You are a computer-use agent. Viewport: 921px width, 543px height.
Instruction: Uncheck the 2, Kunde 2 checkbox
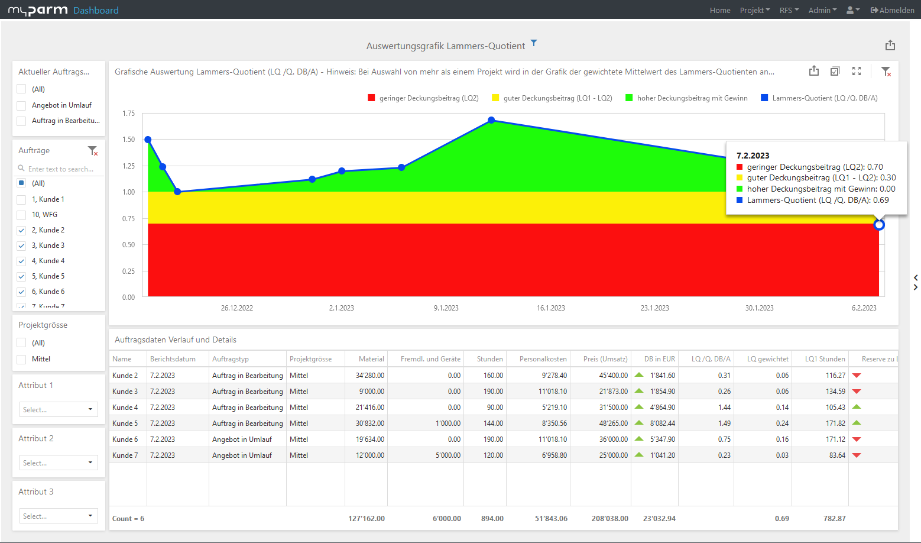pyautogui.click(x=22, y=230)
